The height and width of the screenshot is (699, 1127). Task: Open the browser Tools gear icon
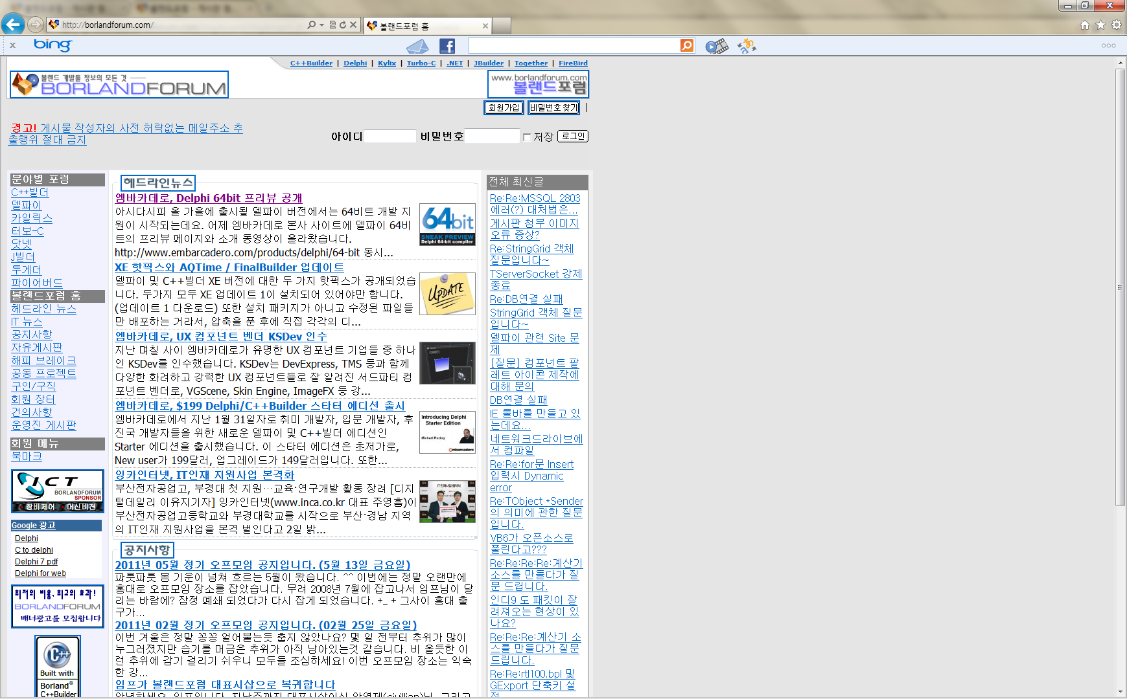coord(1117,25)
